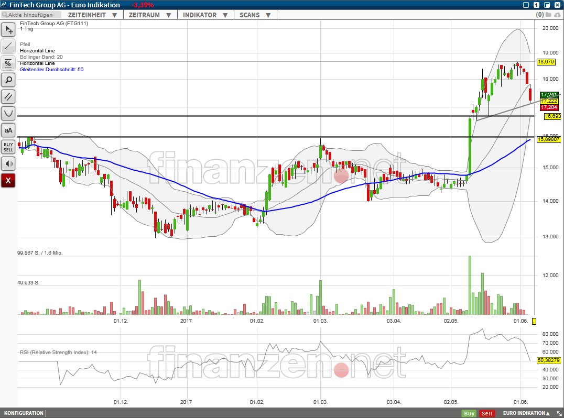
Task: Click the magnifier zoom tool
Action: [x=8, y=80]
